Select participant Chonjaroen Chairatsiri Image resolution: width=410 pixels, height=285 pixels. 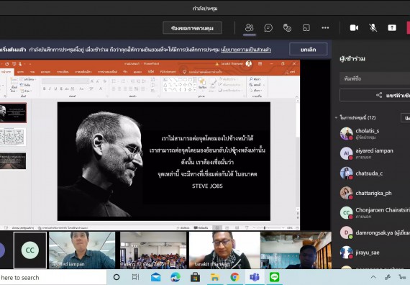click(375, 213)
